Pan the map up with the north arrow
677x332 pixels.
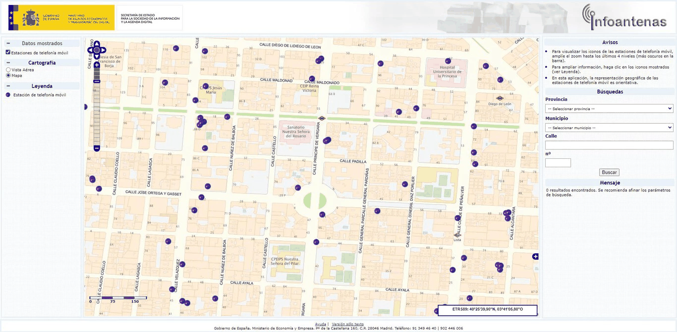(x=97, y=43)
